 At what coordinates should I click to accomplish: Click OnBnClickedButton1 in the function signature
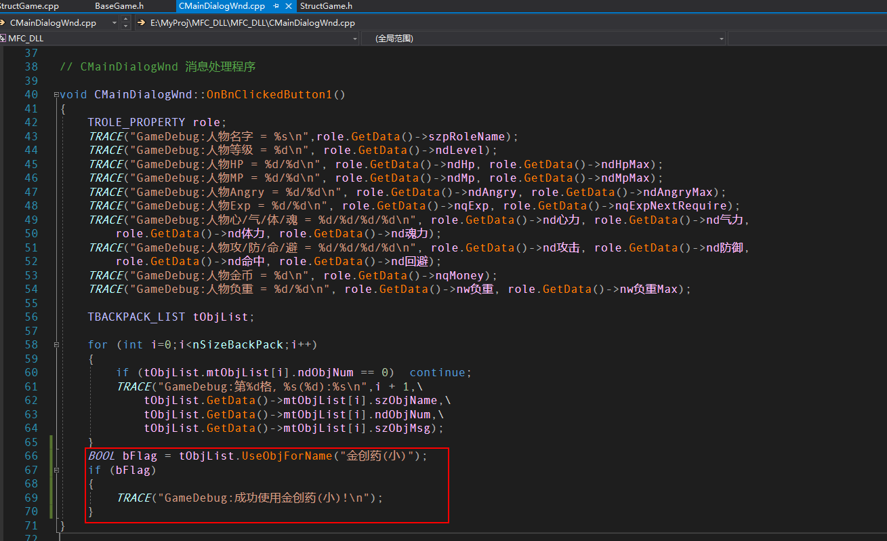[269, 94]
